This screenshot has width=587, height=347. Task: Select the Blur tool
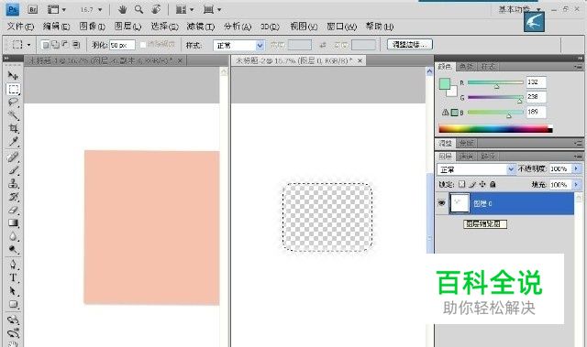coord(13,236)
